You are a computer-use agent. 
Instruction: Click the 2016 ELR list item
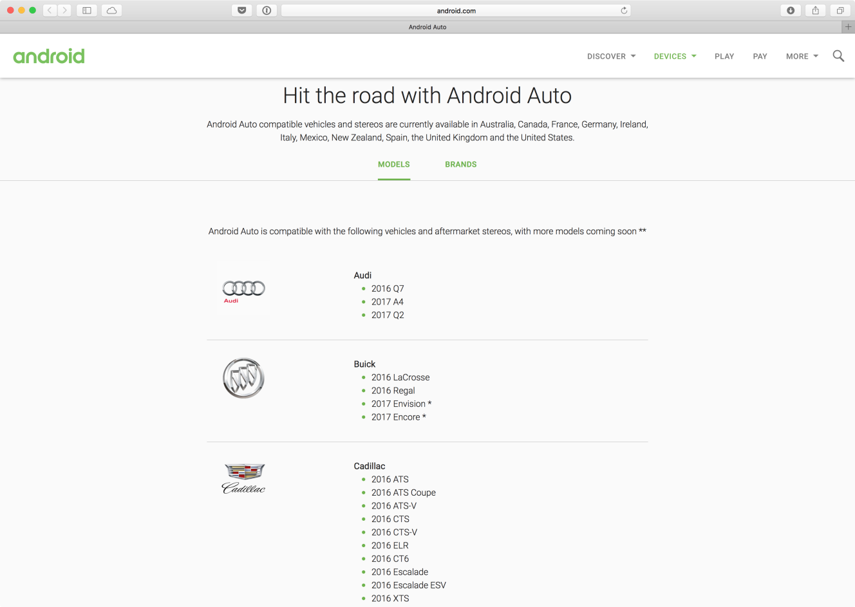tap(390, 545)
